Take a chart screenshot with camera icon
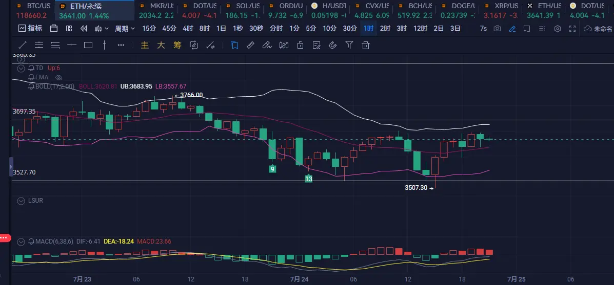 tap(498, 29)
